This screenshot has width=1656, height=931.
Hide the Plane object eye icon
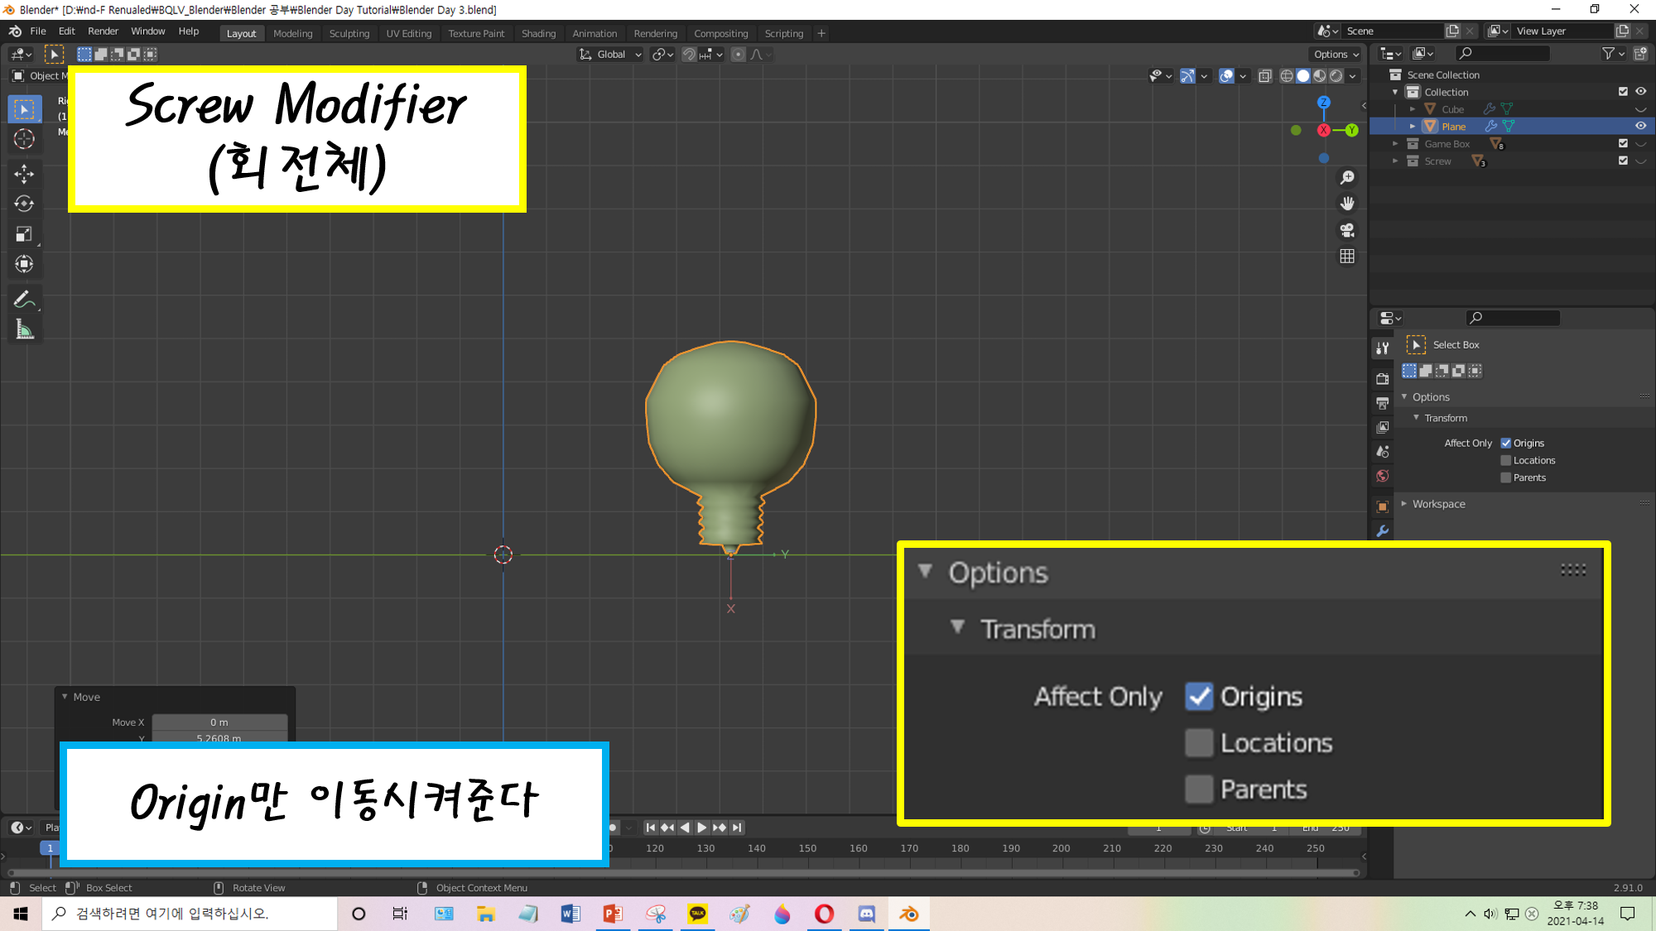(x=1640, y=126)
